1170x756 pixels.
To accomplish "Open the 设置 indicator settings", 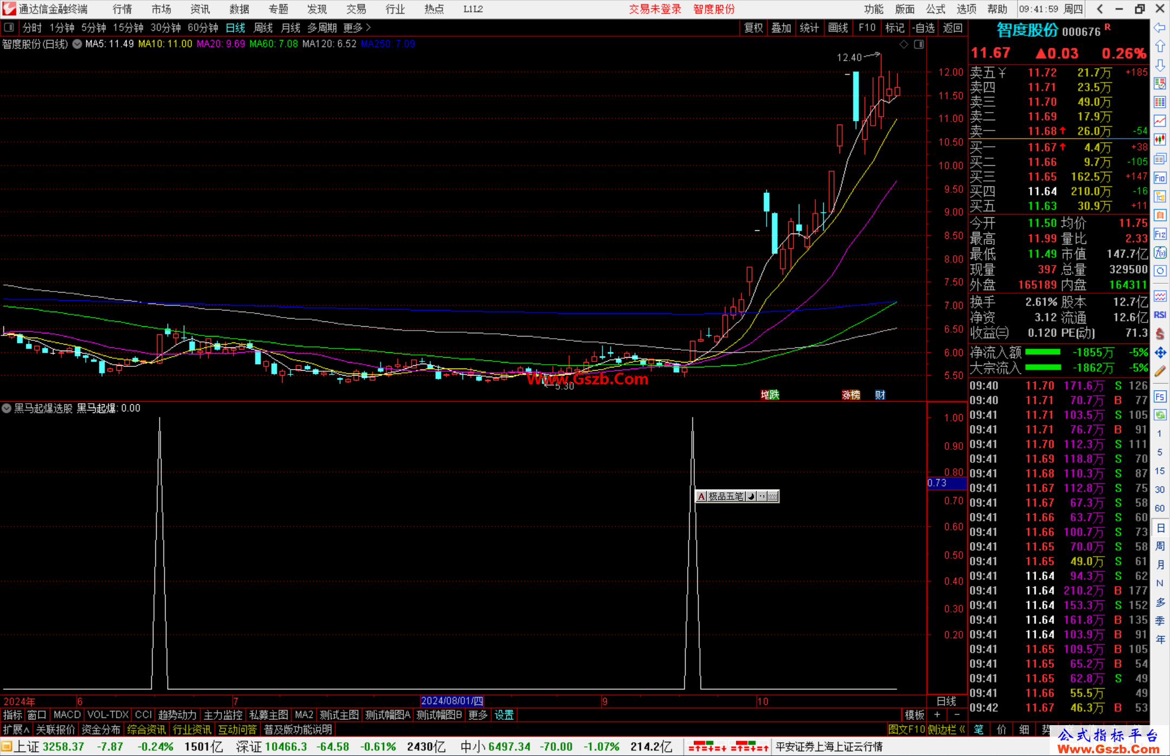I will pyautogui.click(x=504, y=715).
